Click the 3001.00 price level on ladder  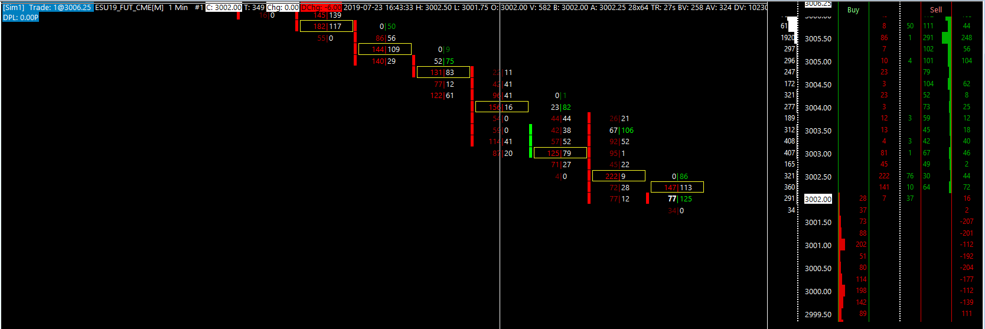(x=818, y=245)
